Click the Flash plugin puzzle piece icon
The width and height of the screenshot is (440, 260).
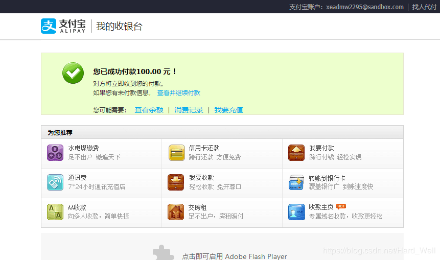point(164,253)
